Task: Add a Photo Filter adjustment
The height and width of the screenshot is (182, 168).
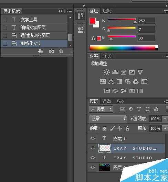Action: click(127, 81)
